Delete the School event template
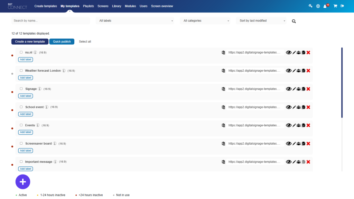 tap(308, 107)
